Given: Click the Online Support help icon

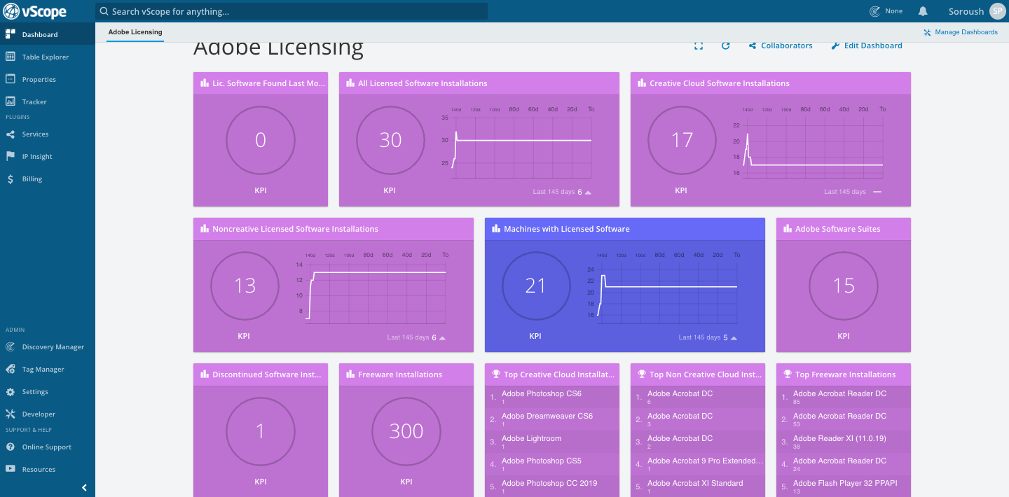Looking at the screenshot, I should (11, 447).
